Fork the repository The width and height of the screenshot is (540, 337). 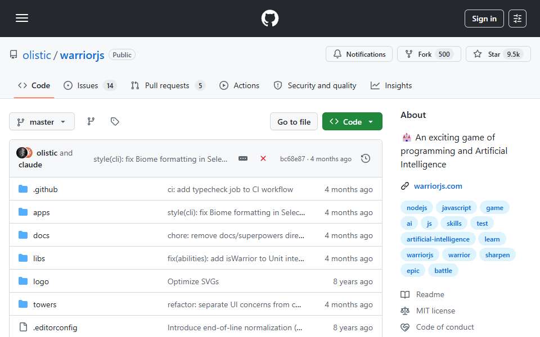tap(429, 54)
